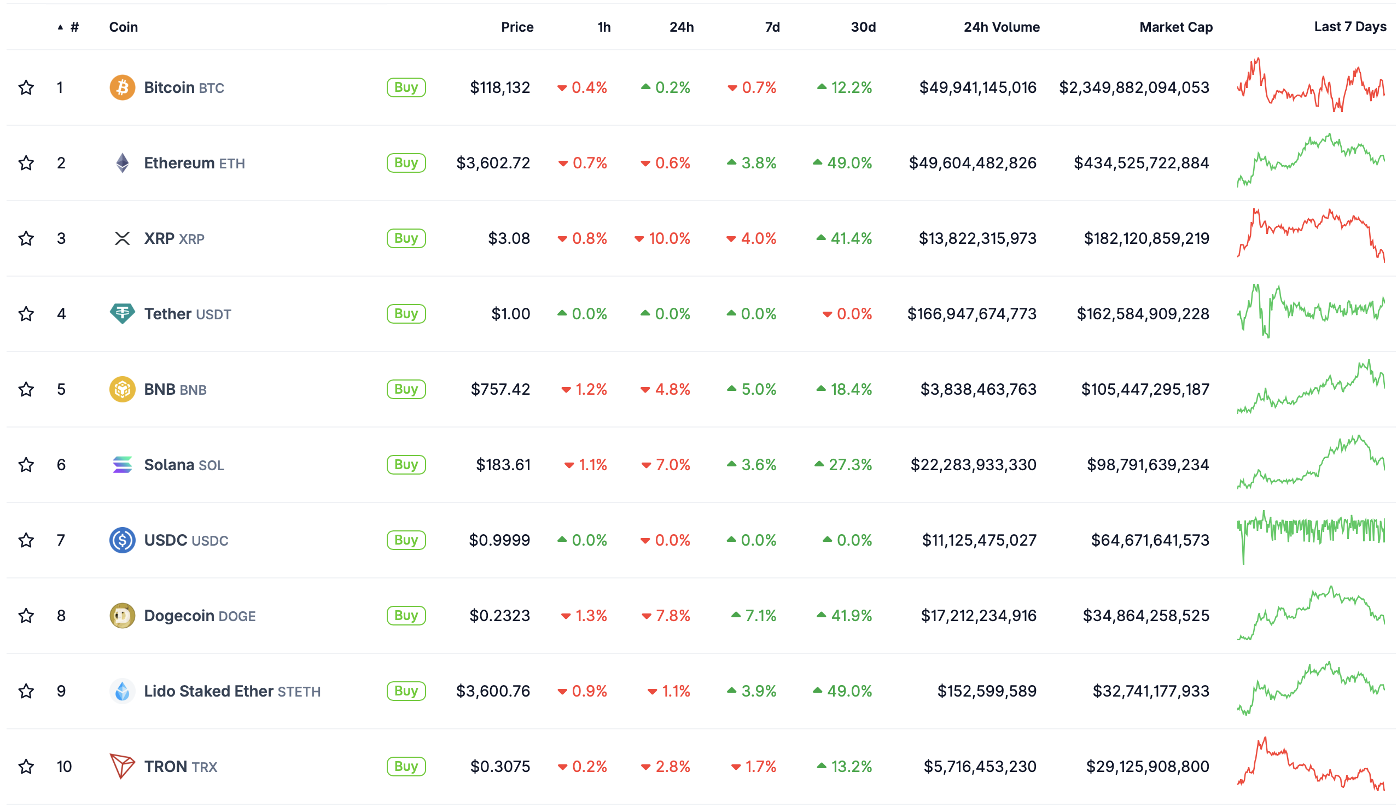This screenshot has width=1397, height=807.
Task: Open XRP 7-day sparkline chart
Action: [1311, 236]
